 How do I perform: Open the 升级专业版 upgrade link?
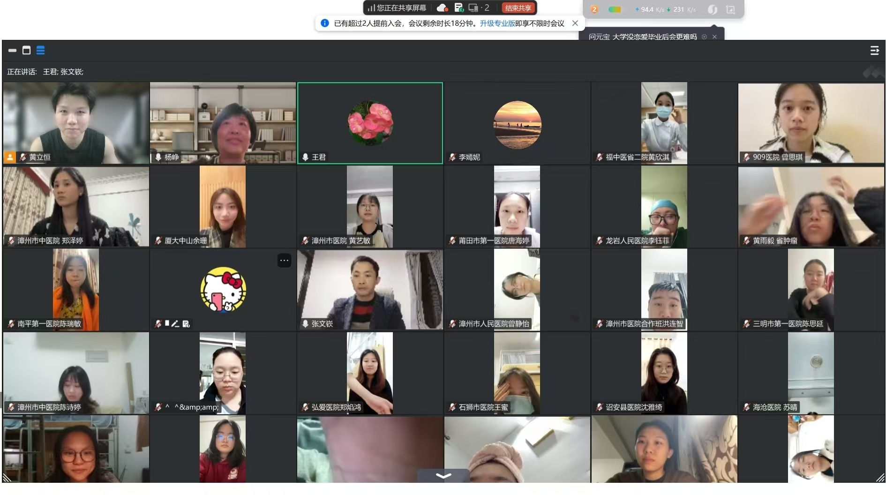point(497,23)
